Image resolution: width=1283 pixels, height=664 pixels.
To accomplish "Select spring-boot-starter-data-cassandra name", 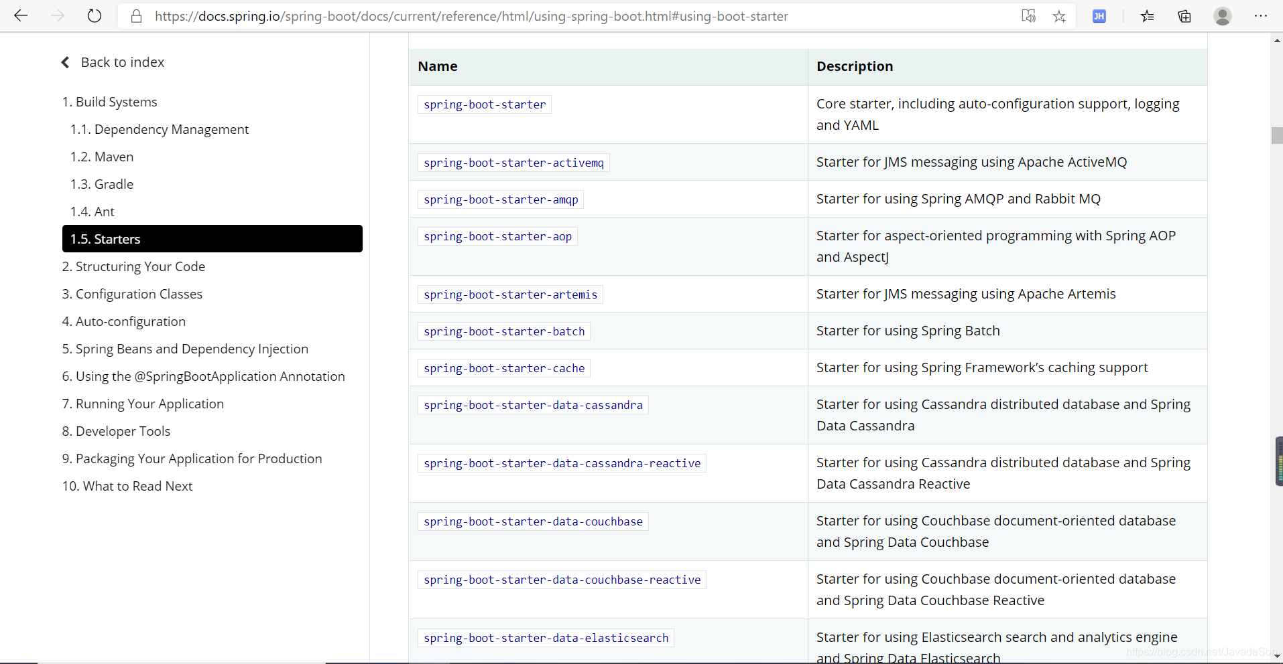I will click(x=533, y=405).
